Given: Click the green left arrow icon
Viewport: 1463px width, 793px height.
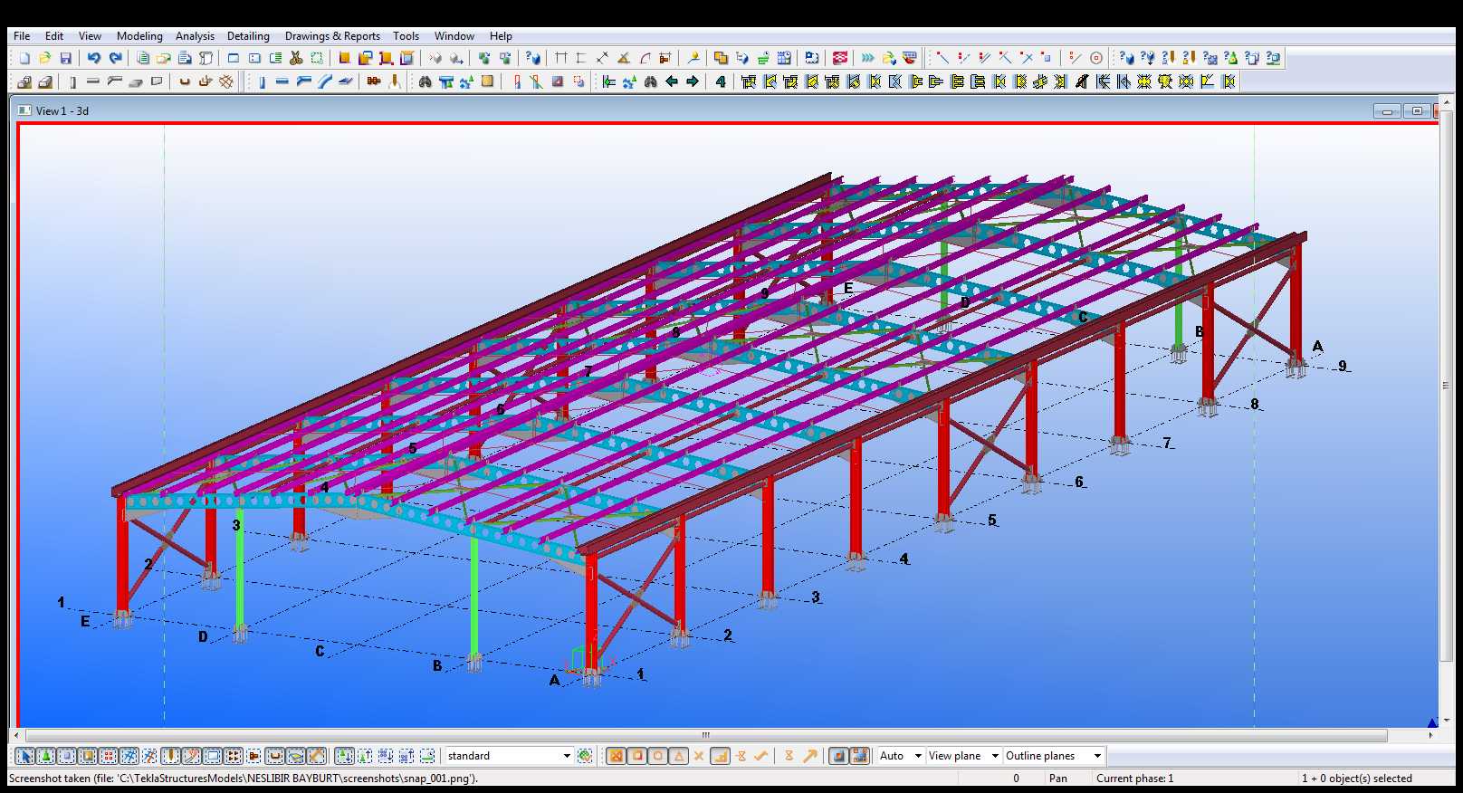Looking at the screenshot, I should [672, 81].
